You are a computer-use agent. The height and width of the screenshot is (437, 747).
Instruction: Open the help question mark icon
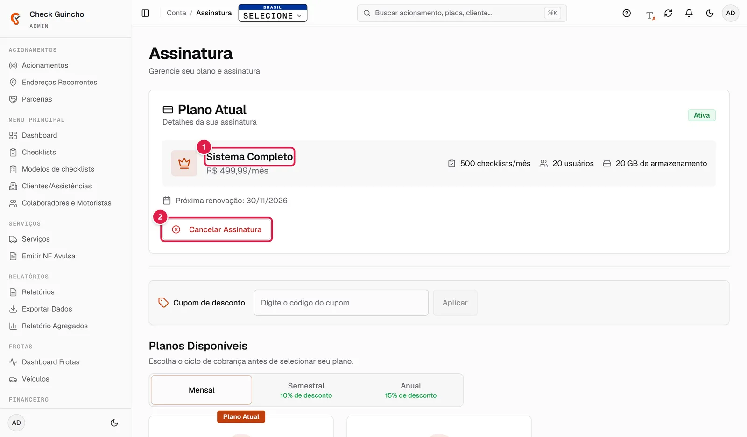(627, 13)
